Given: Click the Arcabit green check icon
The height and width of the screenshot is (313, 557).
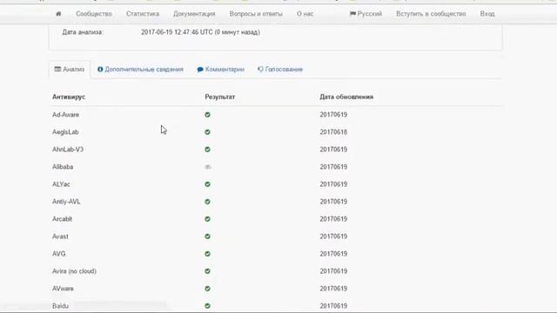Looking at the screenshot, I should pyautogui.click(x=207, y=219).
